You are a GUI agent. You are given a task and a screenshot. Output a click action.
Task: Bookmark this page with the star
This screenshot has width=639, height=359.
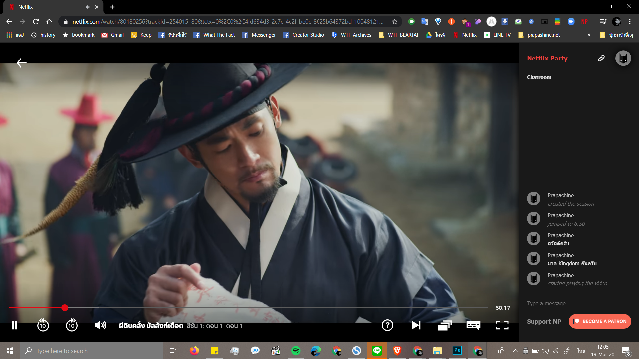tap(395, 22)
